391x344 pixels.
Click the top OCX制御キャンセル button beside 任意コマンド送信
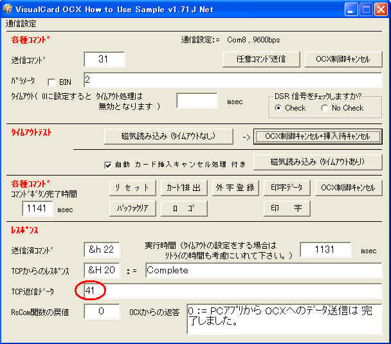(343, 59)
